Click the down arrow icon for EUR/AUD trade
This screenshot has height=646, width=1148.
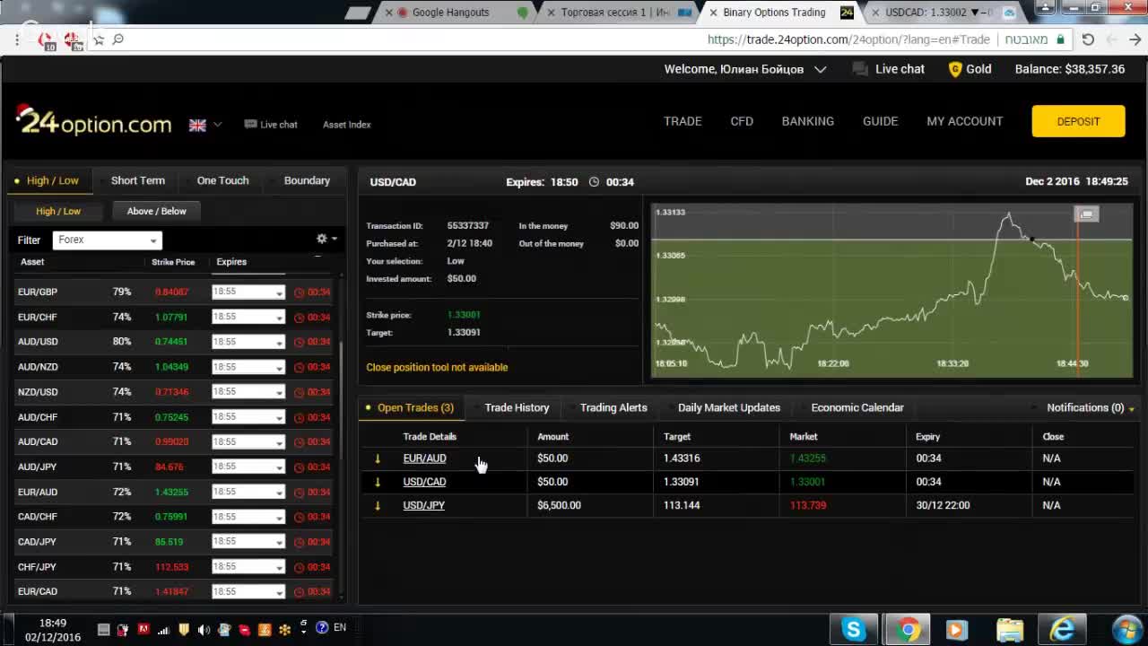coord(378,458)
